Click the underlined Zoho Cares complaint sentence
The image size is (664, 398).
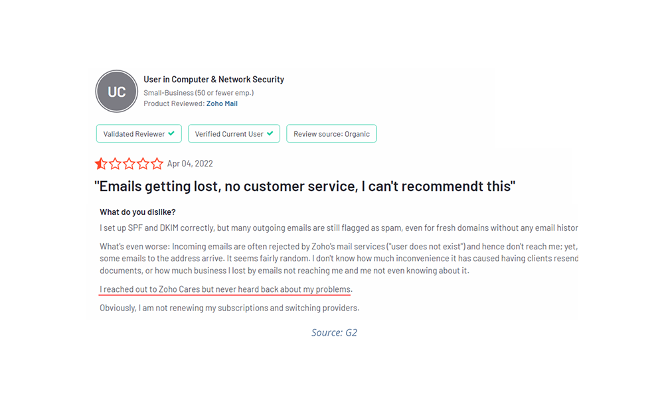pyautogui.click(x=224, y=289)
